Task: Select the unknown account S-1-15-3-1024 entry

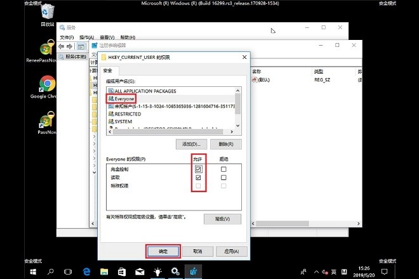Action: coord(171,107)
